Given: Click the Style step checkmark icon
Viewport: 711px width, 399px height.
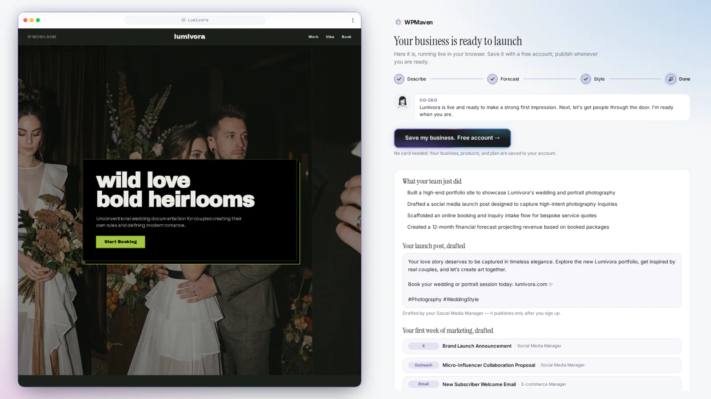Looking at the screenshot, I should [x=586, y=79].
